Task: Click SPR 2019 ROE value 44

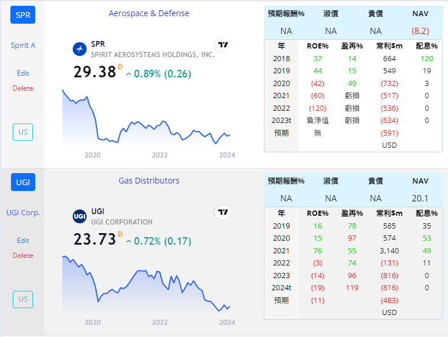Action: (318, 71)
